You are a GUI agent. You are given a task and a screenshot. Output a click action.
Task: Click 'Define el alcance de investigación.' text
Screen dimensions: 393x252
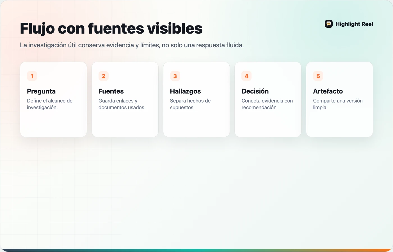click(x=50, y=104)
